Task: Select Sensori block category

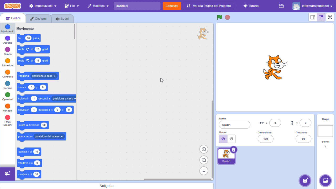Action: [x=8, y=85]
